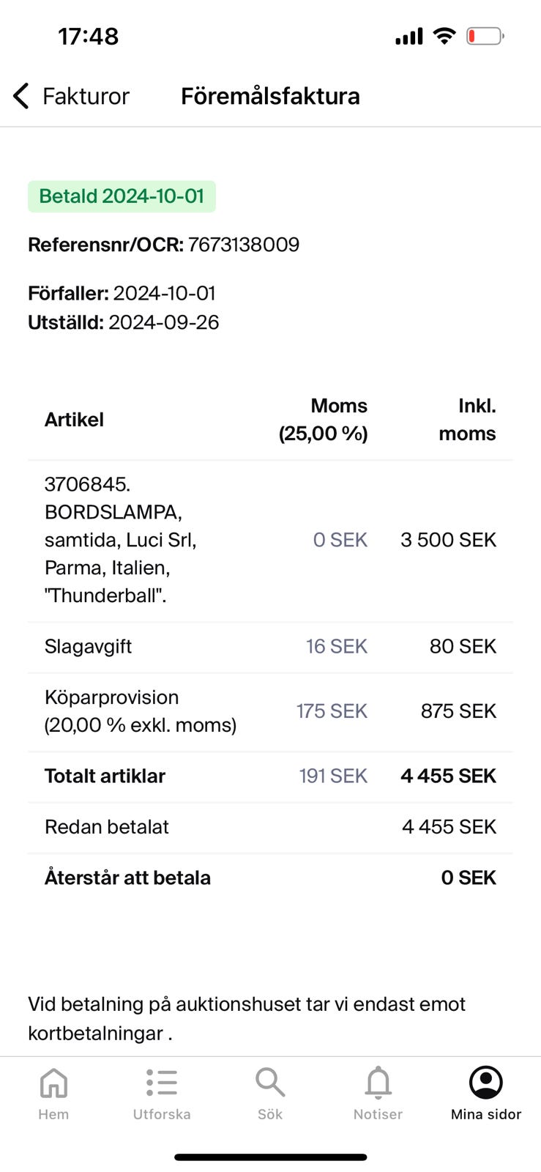Tap the Wi-Fi status icon
The width and height of the screenshot is (541, 1172).
444,36
